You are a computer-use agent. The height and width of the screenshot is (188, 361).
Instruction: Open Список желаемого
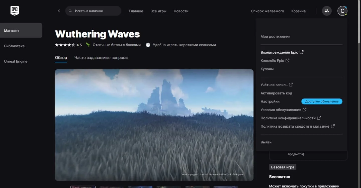tap(267, 11)
